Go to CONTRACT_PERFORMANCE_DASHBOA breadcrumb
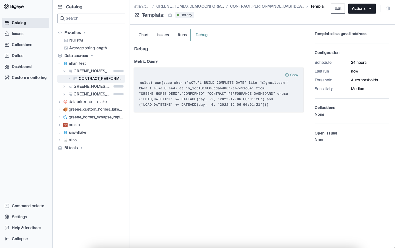 pyautogui.click(x=267, y=6)
